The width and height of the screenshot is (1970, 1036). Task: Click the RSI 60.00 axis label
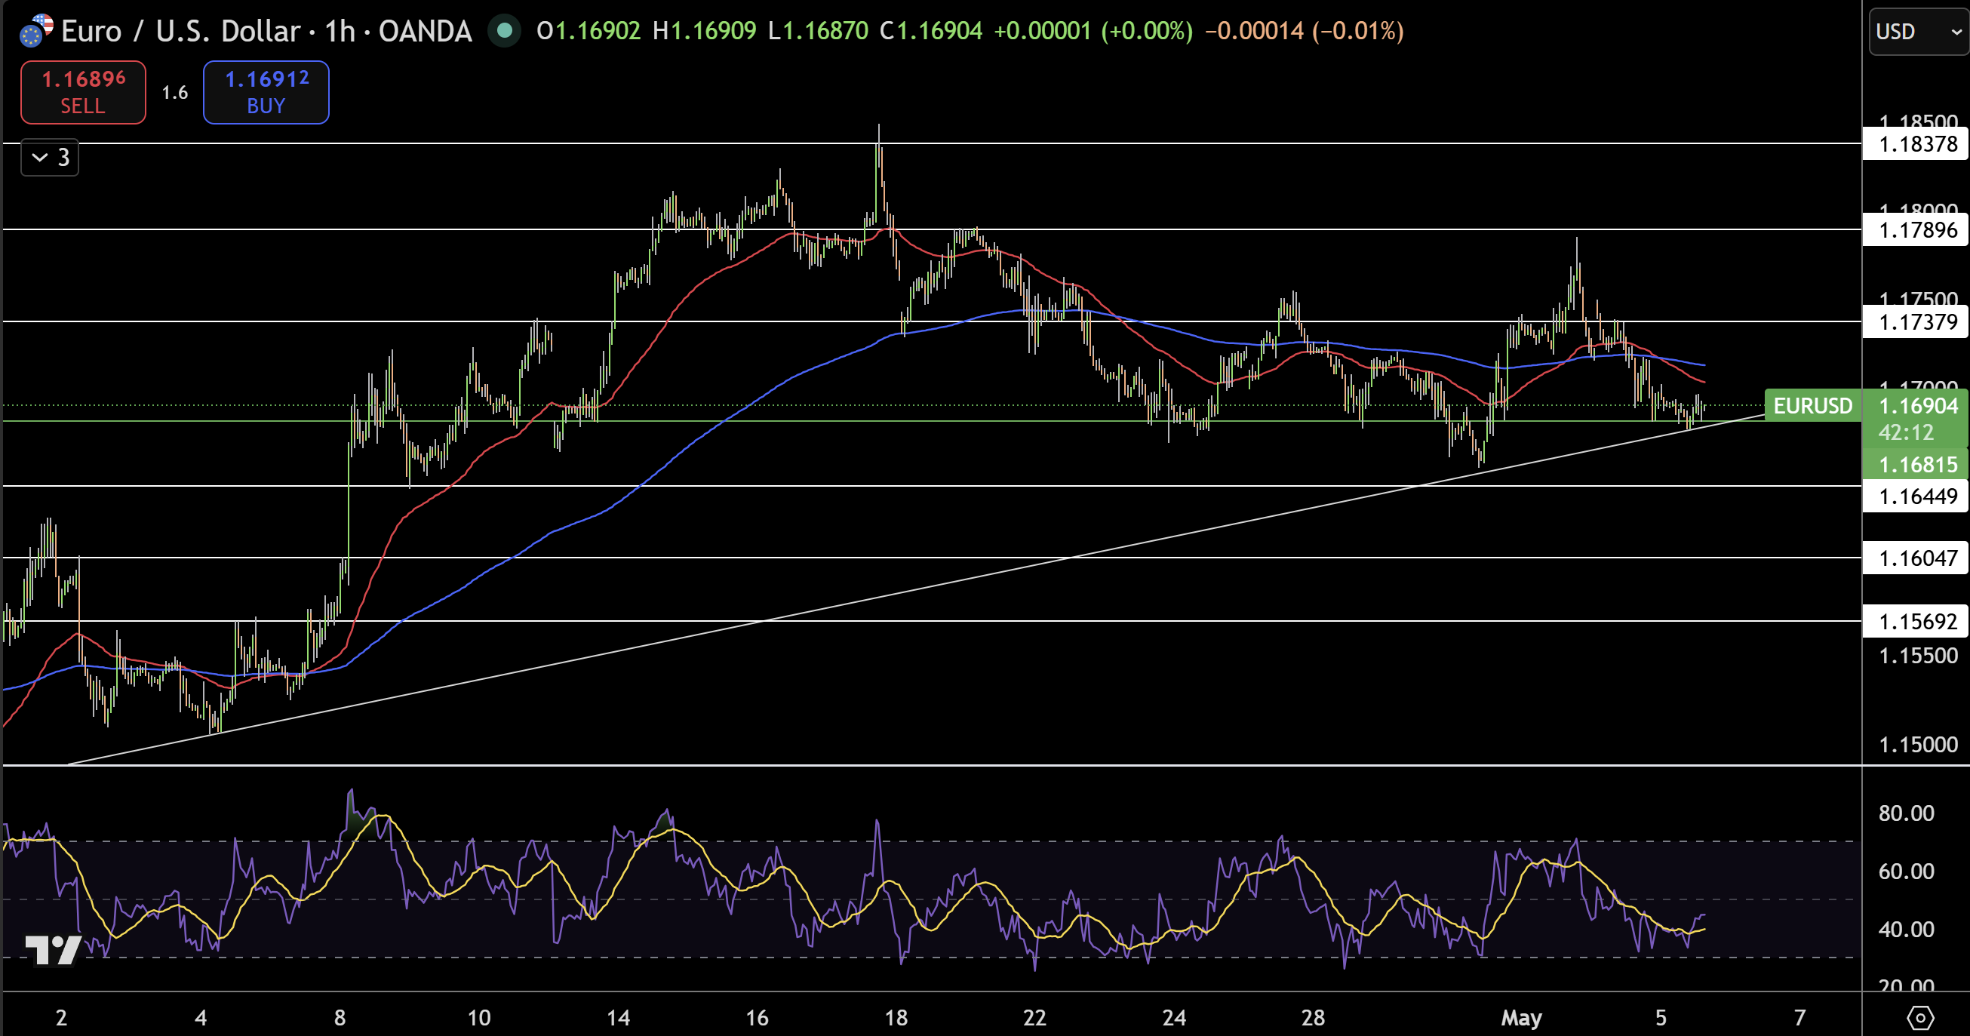click(1906, 871)
